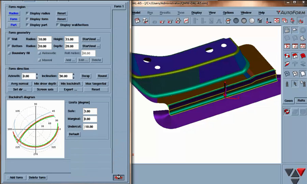
Task: Click the red spider icon at panel bottom
Action: pos(118,178)
